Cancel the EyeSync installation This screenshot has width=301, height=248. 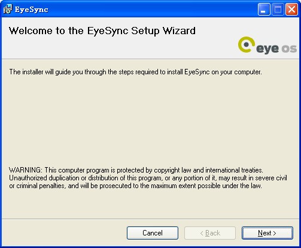coord(153,233)
